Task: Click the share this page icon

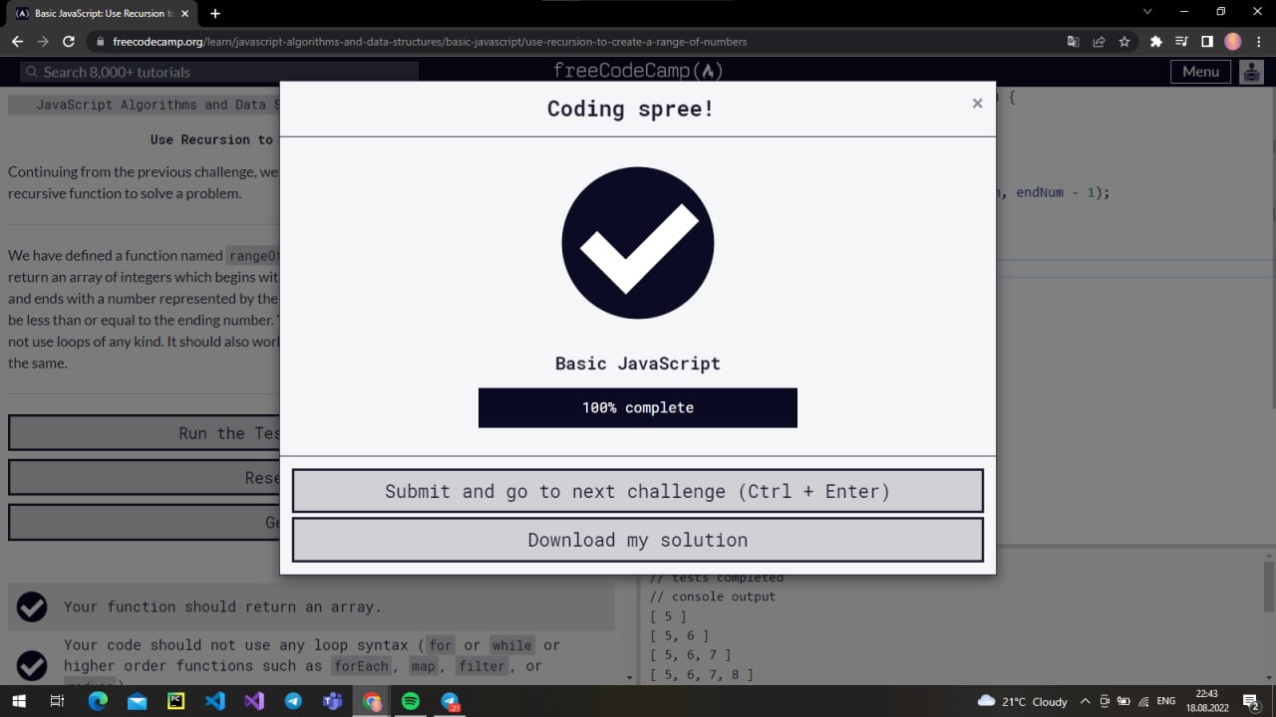Action: [x=1099, y=42]
